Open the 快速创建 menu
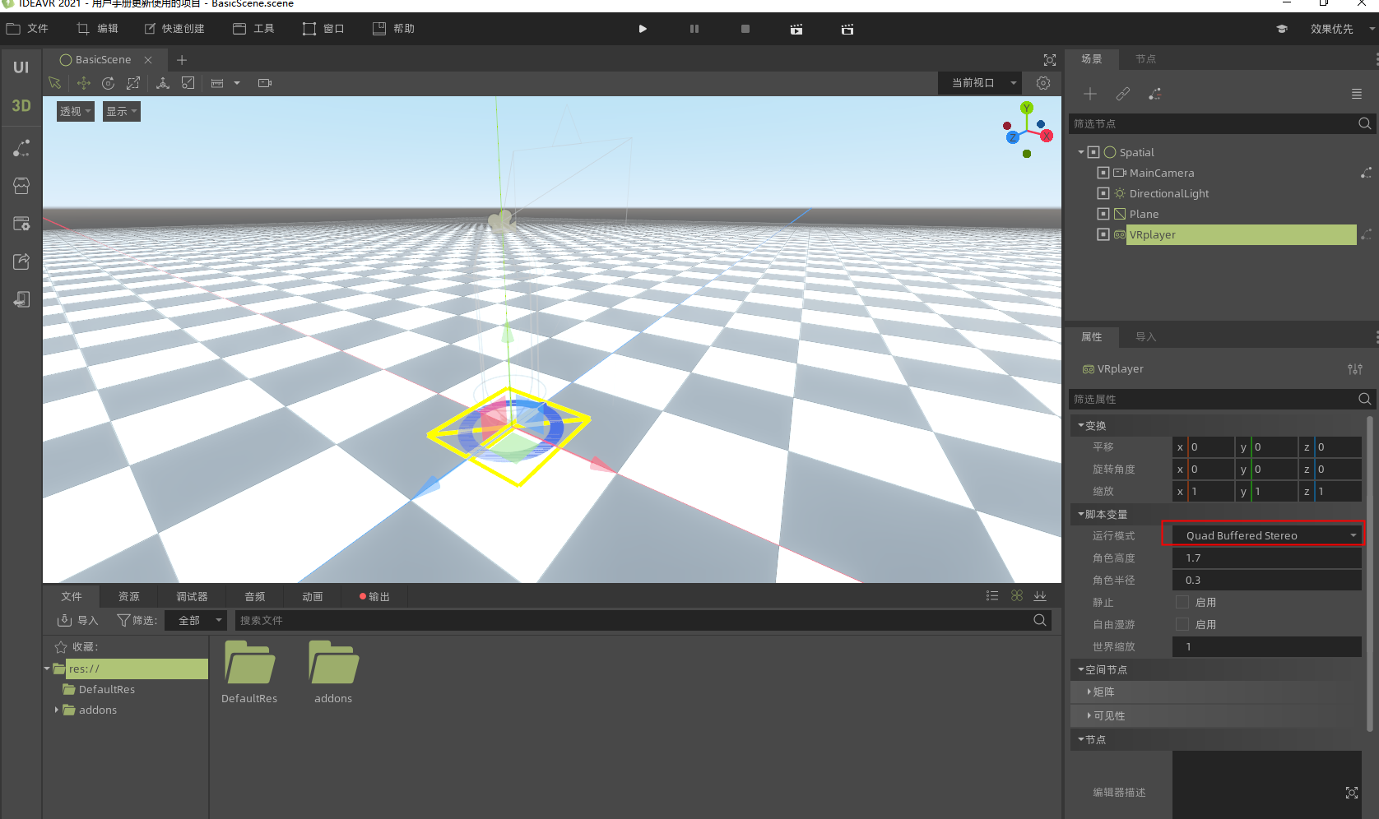The height and width of the screenshot is (819, 1379). tap(174, 29)
